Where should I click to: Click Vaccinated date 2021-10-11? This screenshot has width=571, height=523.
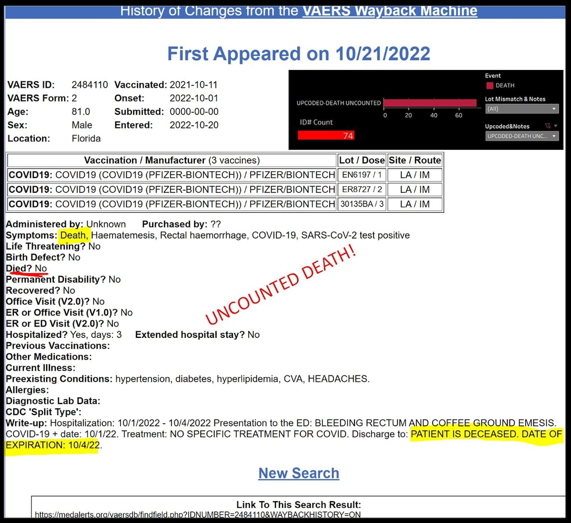point(194,85)
